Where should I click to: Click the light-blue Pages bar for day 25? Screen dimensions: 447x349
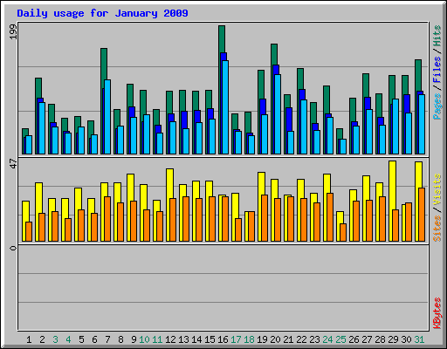343,147
